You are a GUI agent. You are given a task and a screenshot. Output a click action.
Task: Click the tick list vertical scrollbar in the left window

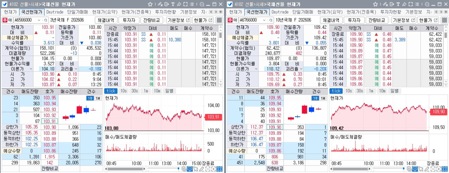click(220, 56)
